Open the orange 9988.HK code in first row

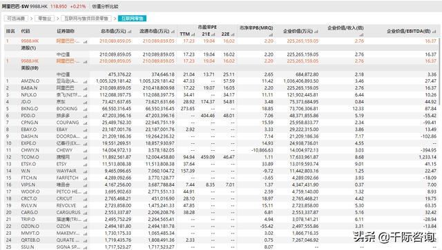pyautogui.click(x=30, y=41)
